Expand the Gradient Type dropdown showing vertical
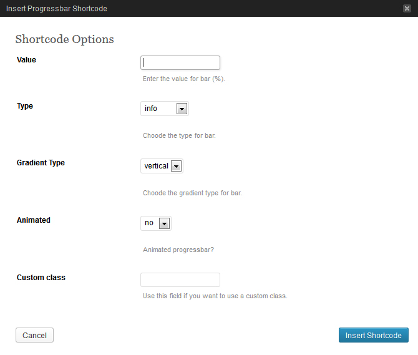 click(162, 166)
